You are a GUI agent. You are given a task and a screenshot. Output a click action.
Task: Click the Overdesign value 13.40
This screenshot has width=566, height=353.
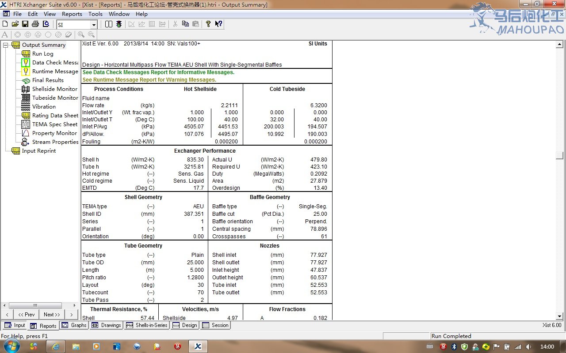point(320,188)
